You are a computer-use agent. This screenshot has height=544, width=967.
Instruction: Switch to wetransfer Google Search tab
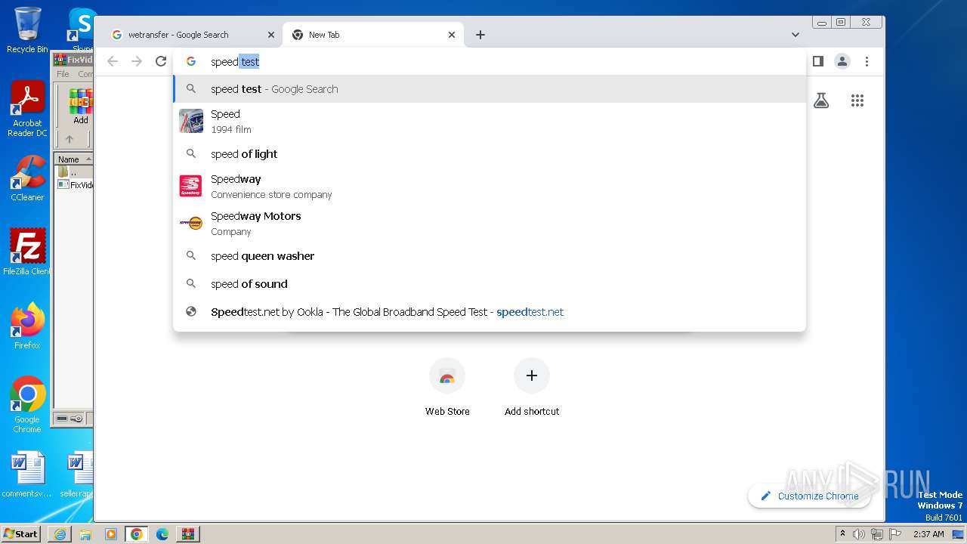(x=191, y=35)
